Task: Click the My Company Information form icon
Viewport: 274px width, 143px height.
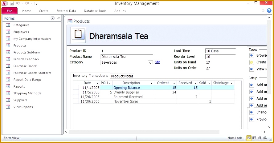Action: (8, 39)
